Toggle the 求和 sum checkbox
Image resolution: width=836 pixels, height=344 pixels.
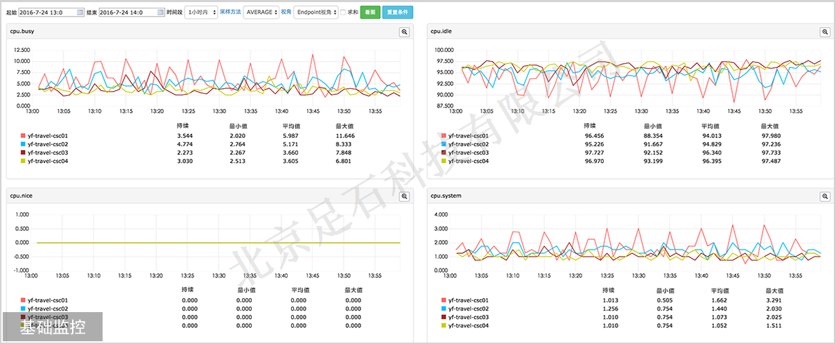pyautogui.click(x=343, y=12)
